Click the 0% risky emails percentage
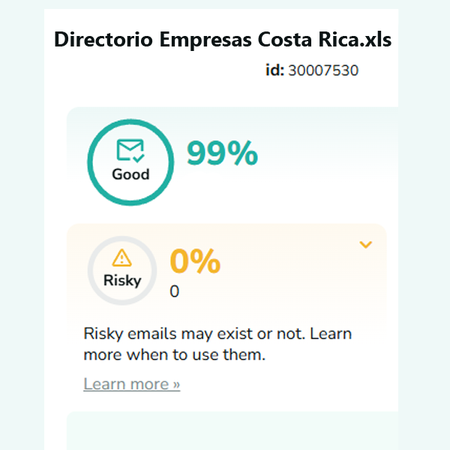This screenshot has height=450, width=450. coord(195,262)
